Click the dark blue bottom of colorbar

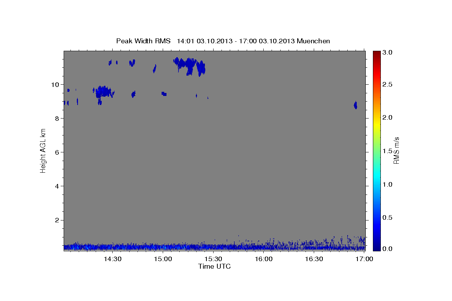(x=376, y=248)
